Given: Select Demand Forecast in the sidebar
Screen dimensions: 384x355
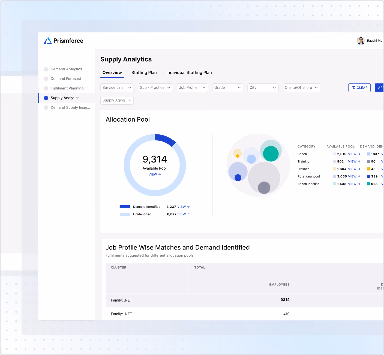Looking at the screenshot, I should click(x=66, y=79).
